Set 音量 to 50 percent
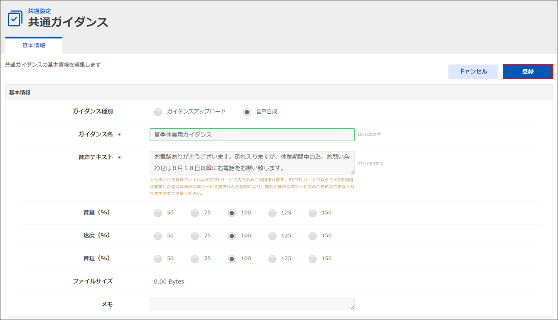The image size is (558, 320). [158, 213]
